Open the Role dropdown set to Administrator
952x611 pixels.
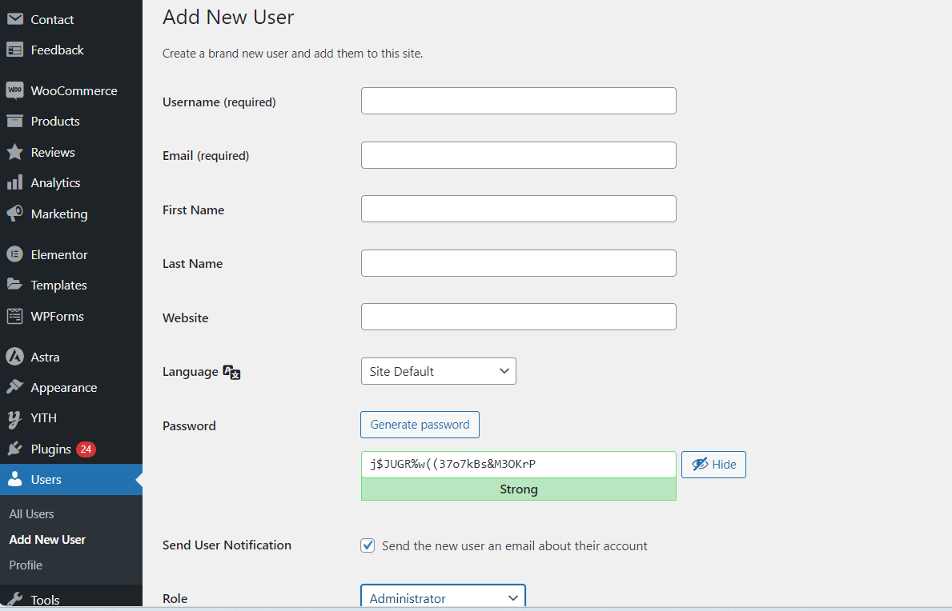pyautogui.click(x=443, y=597)
